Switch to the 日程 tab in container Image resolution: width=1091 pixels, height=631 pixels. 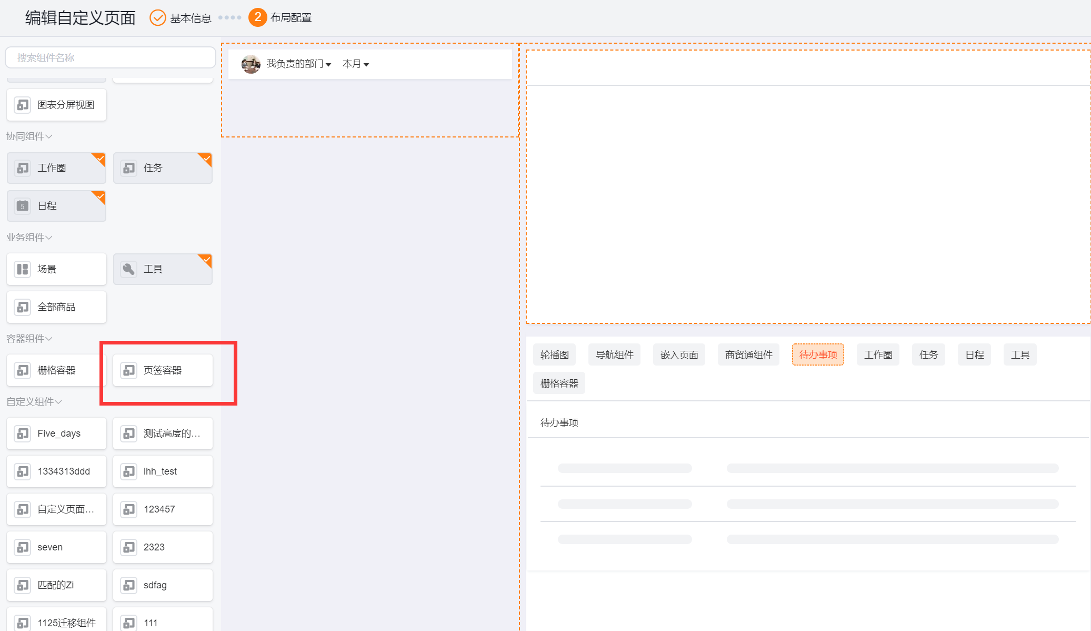coord(975,355)
